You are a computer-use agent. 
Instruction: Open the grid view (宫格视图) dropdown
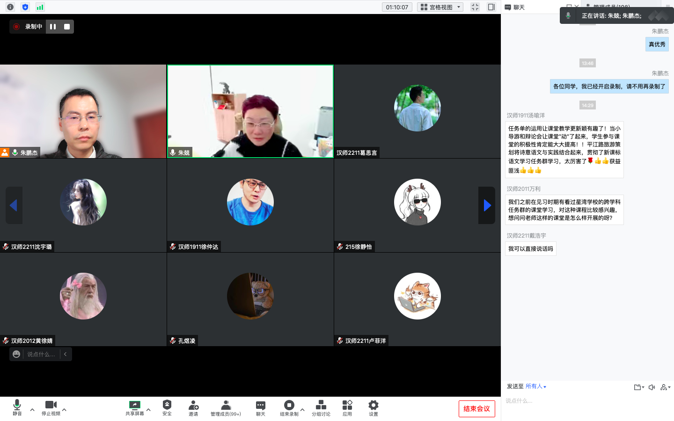click(440, 7)
